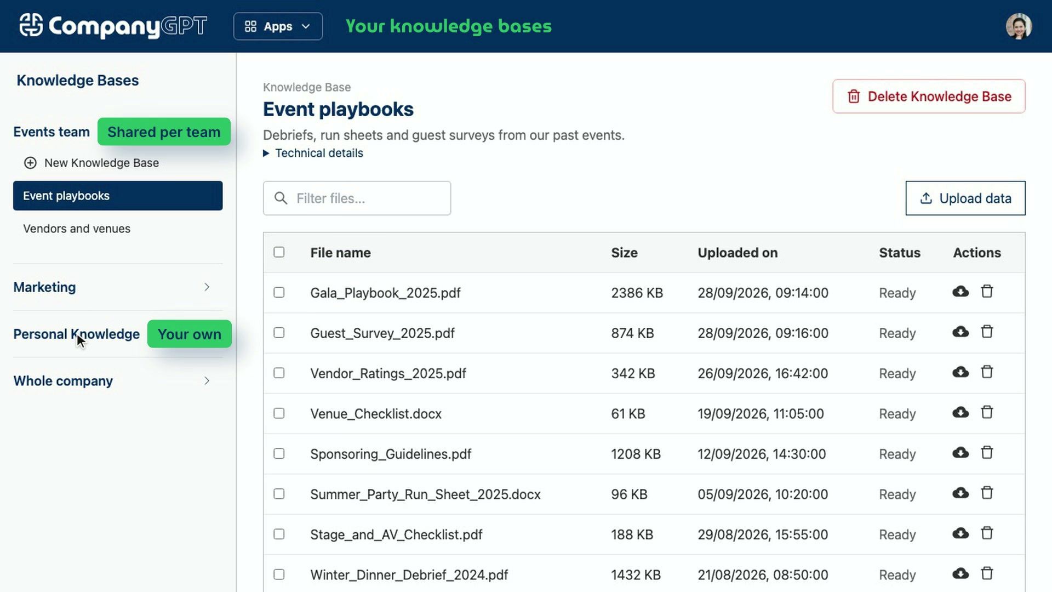Expand the Whole company section chevron
Viewport: 1052px width, 592px height.
(x=207, y=381)
